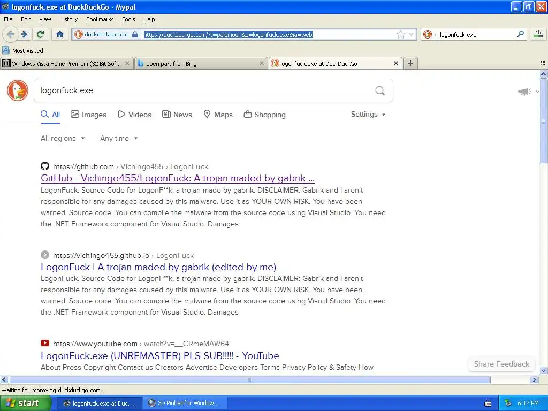Select the logonfuck.exe Mypal taskbar button

pyautogui.click(x=99, y=403)
